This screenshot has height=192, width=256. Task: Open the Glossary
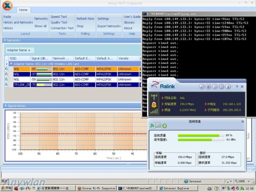[129, 22]
